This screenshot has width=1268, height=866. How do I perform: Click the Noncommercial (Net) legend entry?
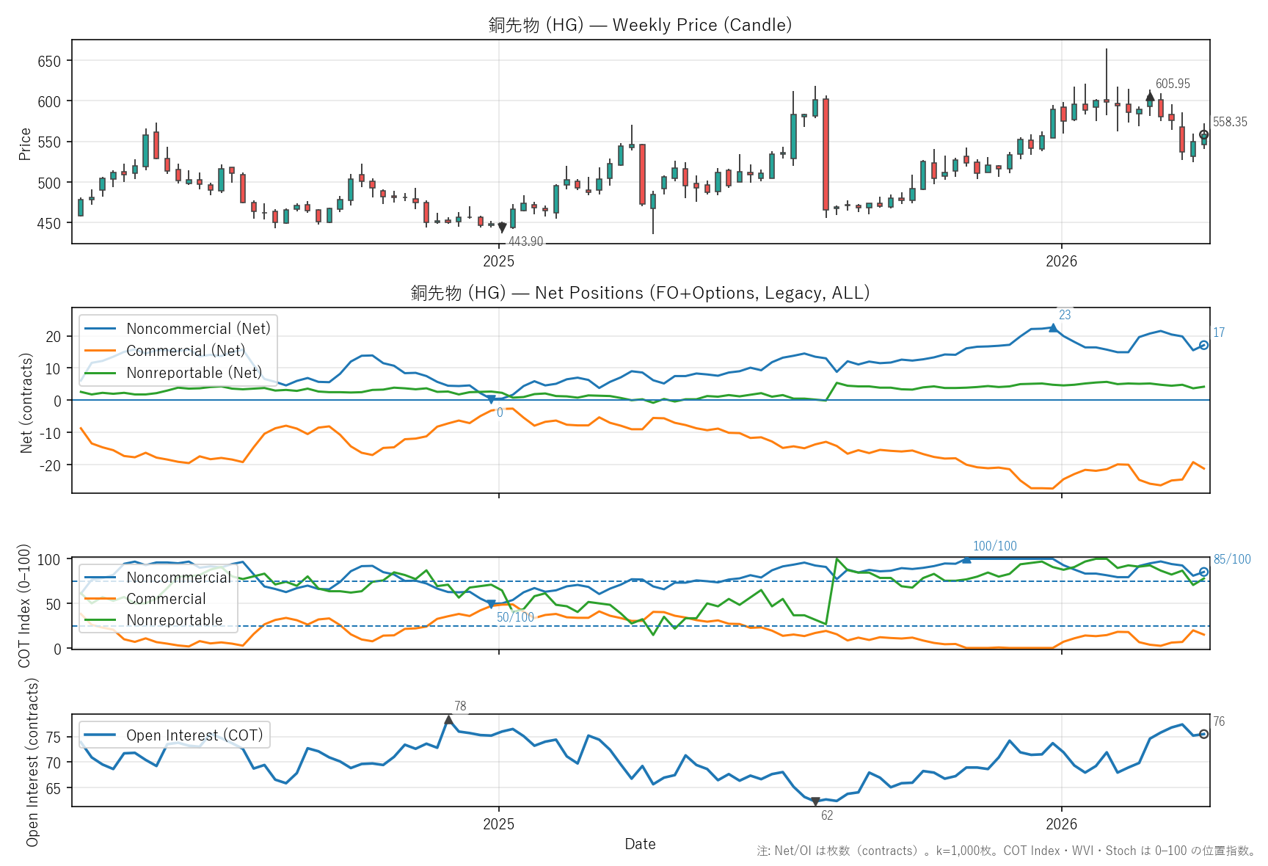[198, 329]
